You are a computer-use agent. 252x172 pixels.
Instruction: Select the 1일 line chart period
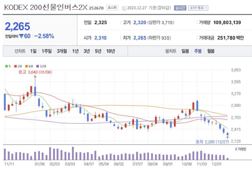33,51
